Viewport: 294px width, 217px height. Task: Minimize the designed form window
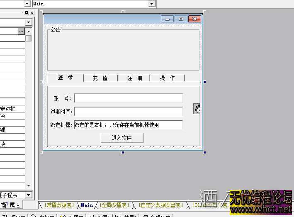pyautogui.click(x=168, y=19)
